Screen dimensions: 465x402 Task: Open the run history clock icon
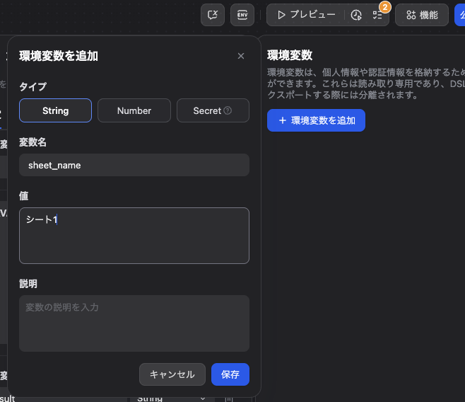coord(356,15)
